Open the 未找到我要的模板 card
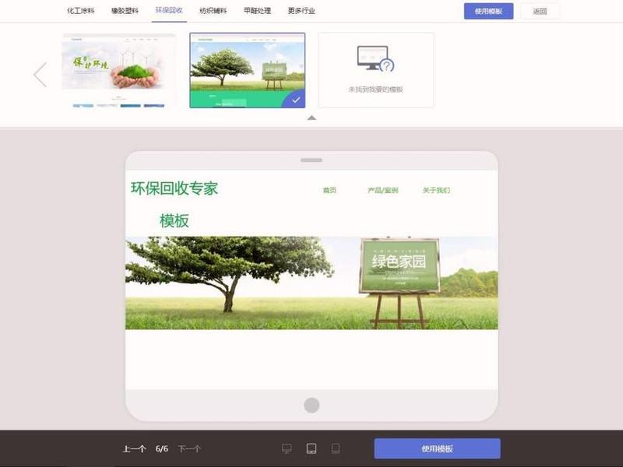Screen dimensions: 623x467 click(x=375, y=70)
